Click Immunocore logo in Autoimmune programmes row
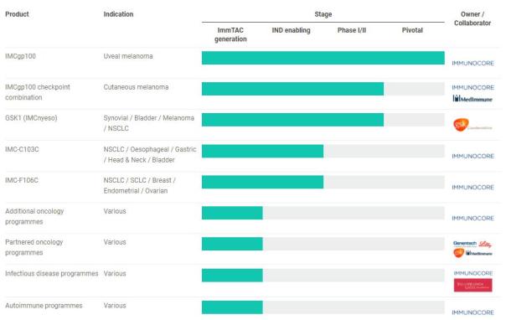Viewport: 506px width, 320px height. click(x=472, y=312)
